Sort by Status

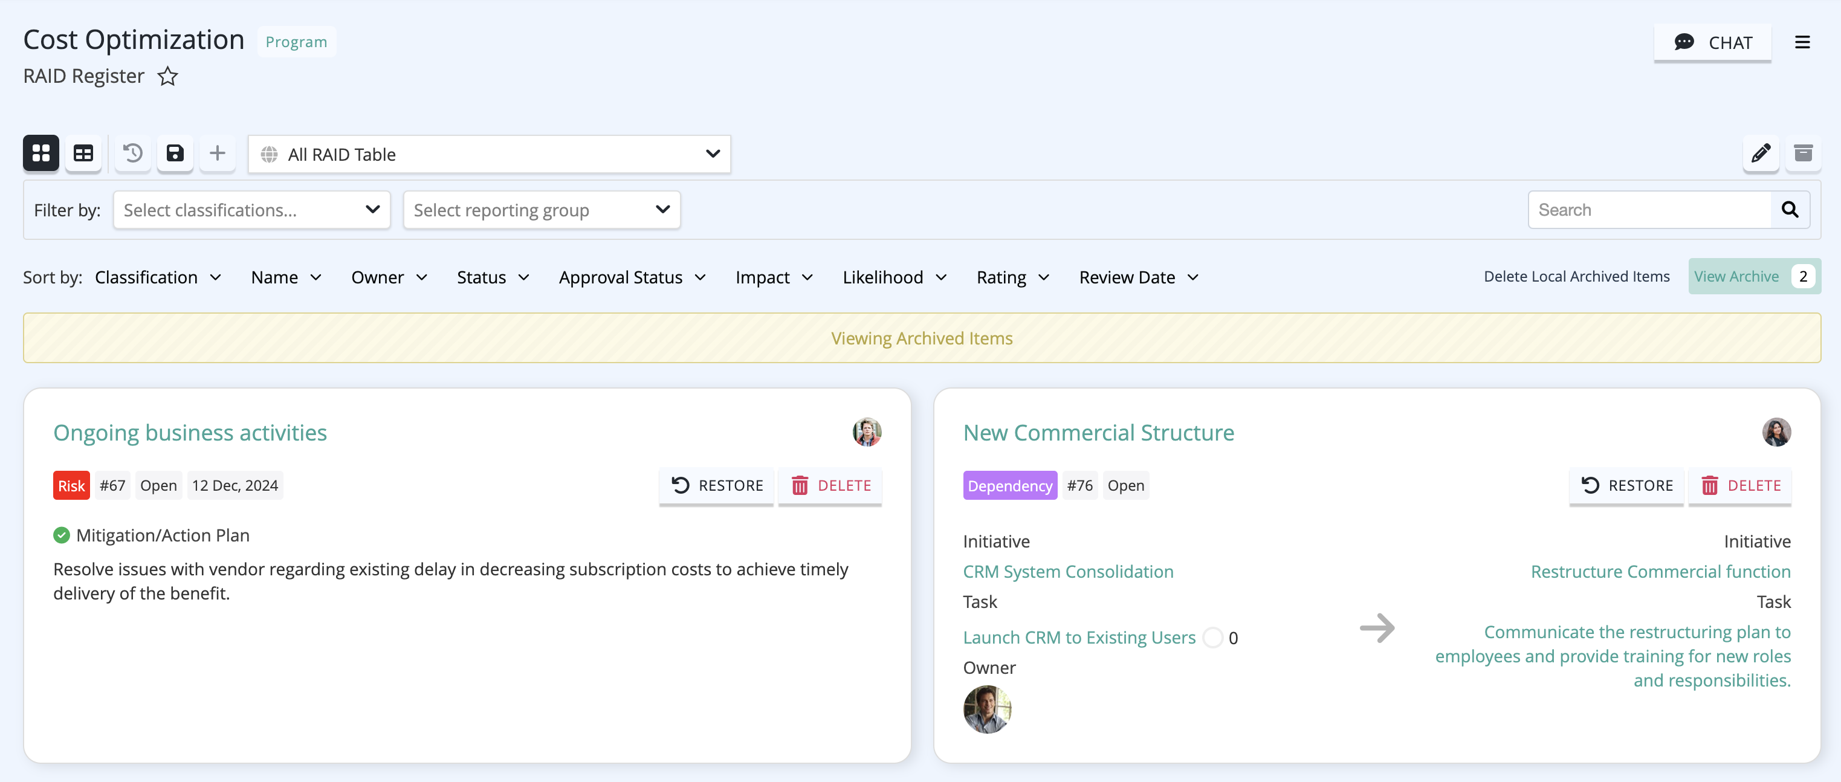(x=493, y=277)
